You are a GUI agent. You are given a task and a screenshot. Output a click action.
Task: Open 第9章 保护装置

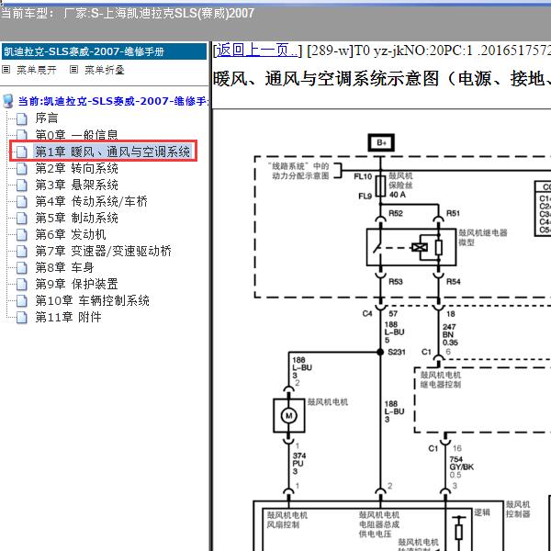(76, 284)
